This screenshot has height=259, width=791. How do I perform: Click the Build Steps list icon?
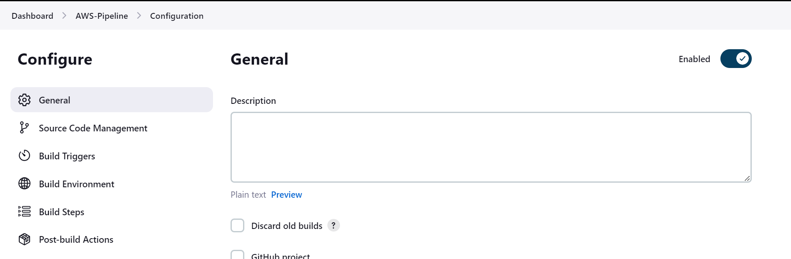pos(24,211)
